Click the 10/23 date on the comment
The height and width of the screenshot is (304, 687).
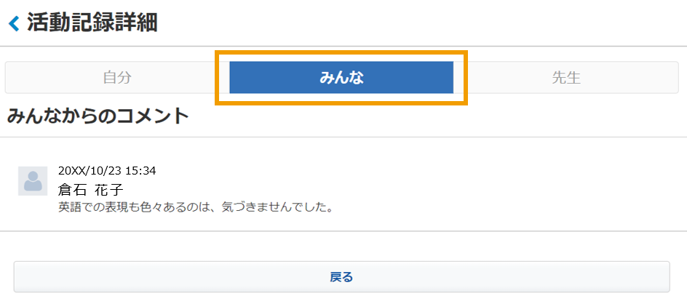(107, 171)
